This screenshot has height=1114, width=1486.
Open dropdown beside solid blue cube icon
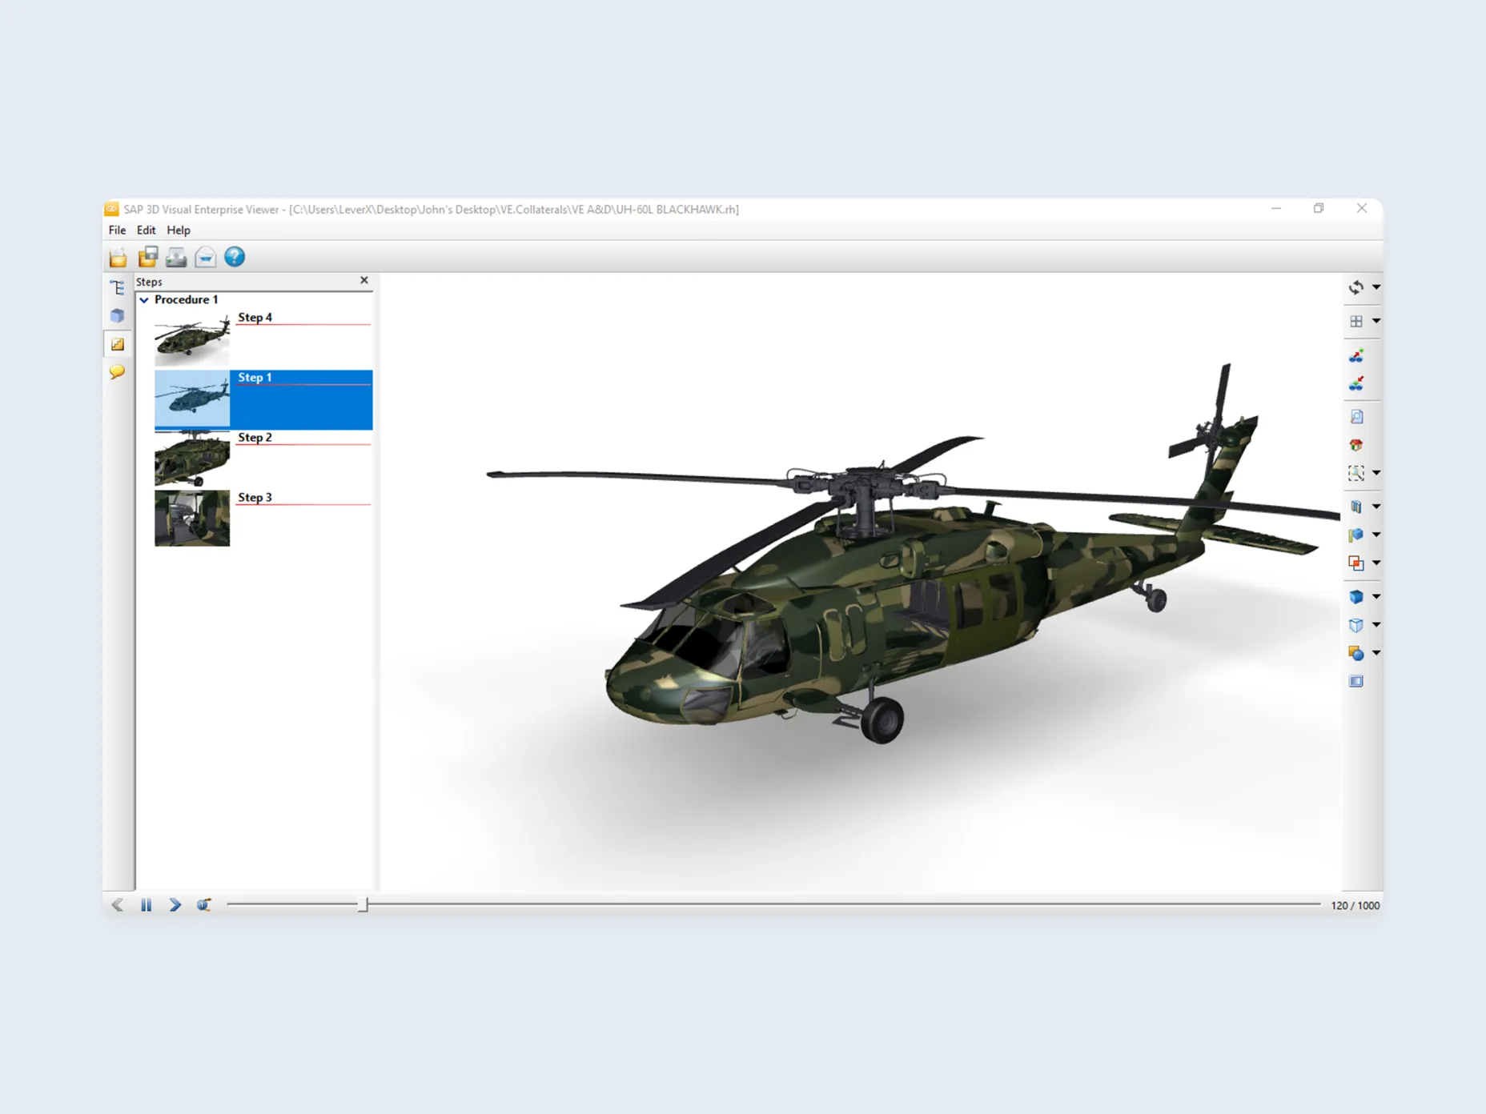point(1376,596)
